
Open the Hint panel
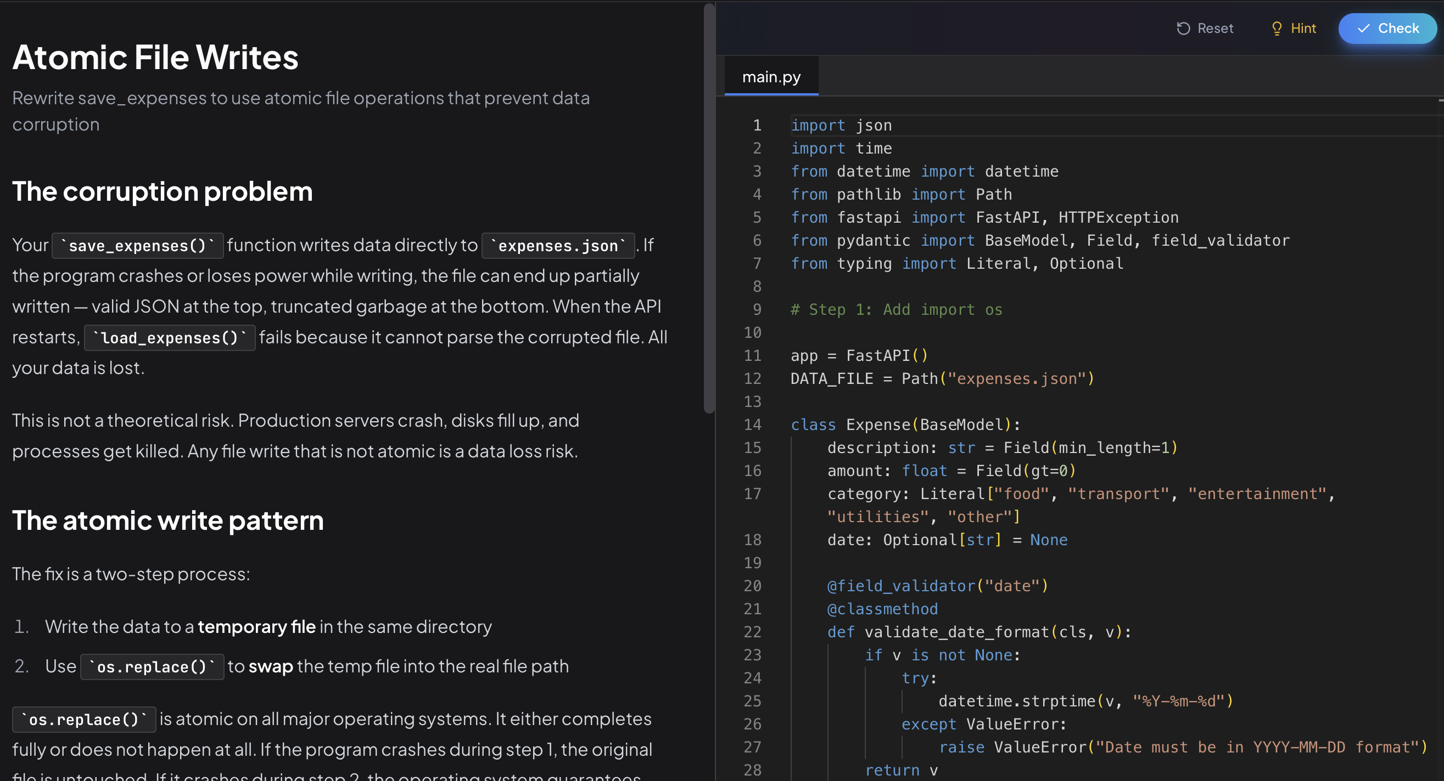click(1292, 28)
